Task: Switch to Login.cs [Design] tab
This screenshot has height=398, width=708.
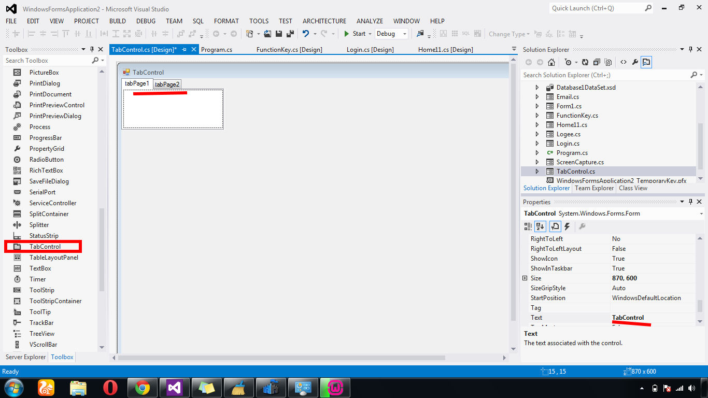Action: pos(370,50)
